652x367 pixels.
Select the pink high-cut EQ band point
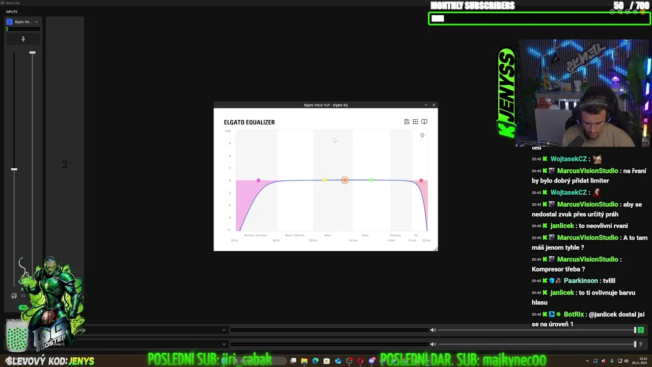pos(421,180)
